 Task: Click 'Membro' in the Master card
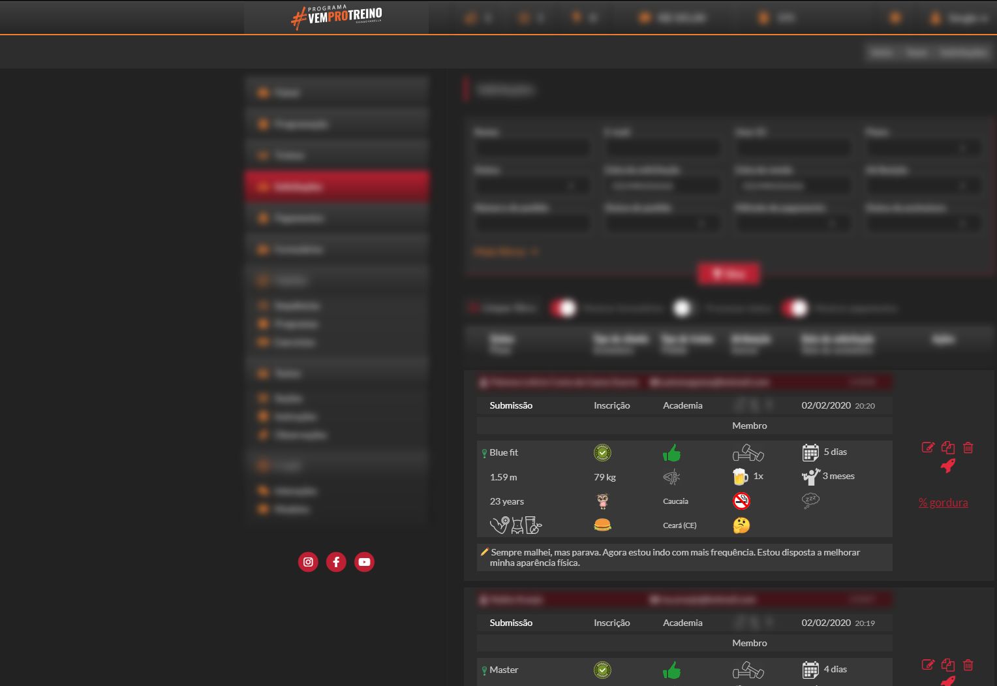750,643
